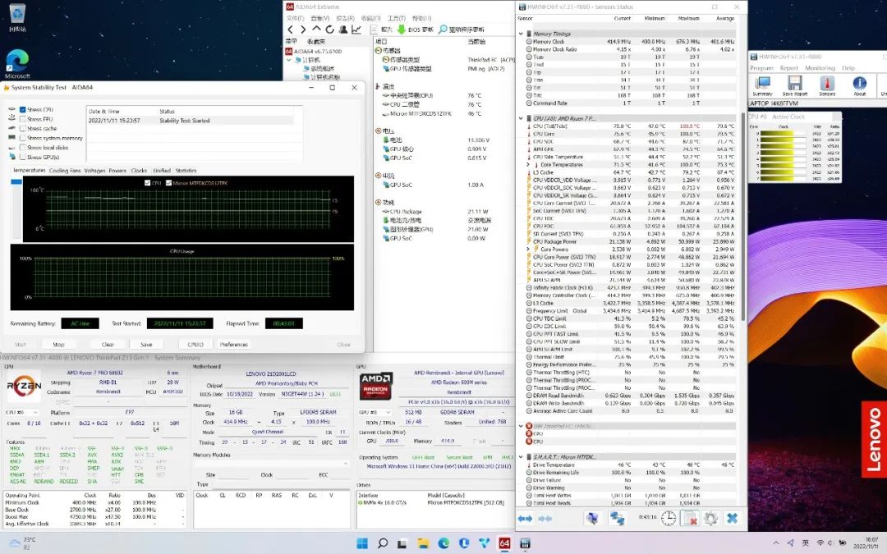Viewport: 887px width, 554px height.
Task: Close sensors with the blue X icon
Action: (732, 518)
